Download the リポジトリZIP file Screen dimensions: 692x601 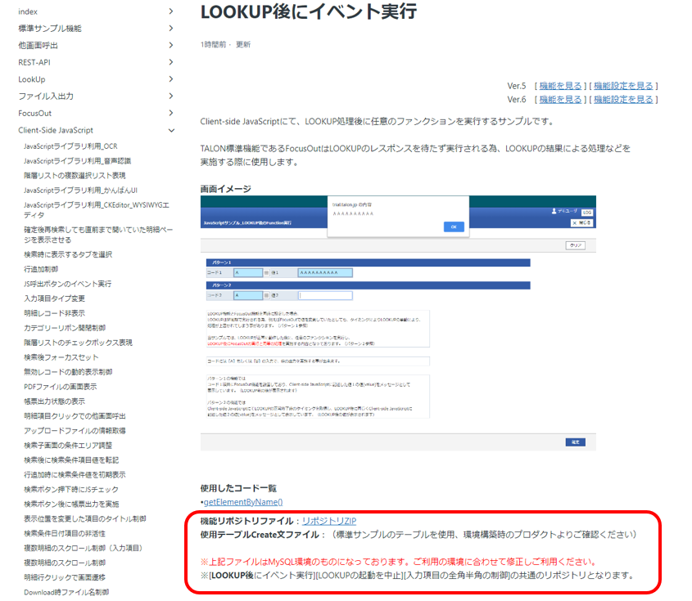[328, 521]
